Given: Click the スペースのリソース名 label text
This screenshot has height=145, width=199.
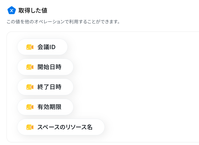Looking at the screenshot, I should tap(65, 127).
